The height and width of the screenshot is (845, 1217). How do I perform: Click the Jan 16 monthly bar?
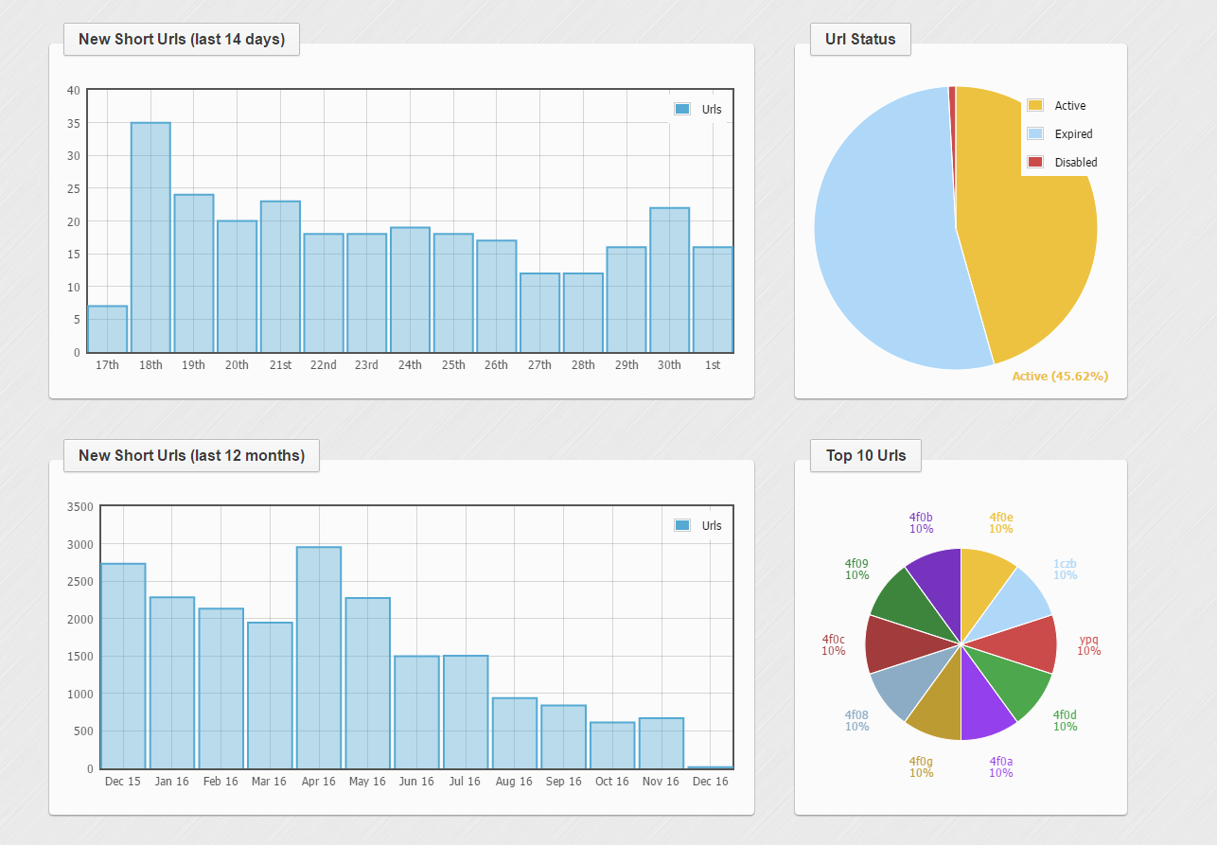[x=172, y=683]
